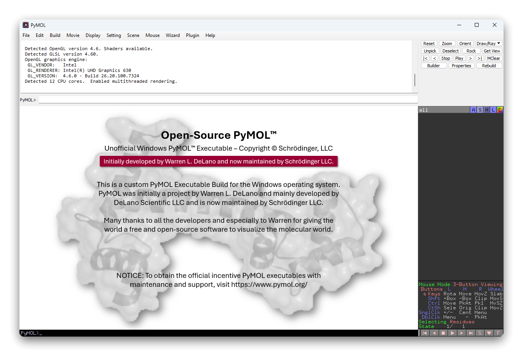Click the Properties button
Screen dimensions: 523x356
pos(462,66)
